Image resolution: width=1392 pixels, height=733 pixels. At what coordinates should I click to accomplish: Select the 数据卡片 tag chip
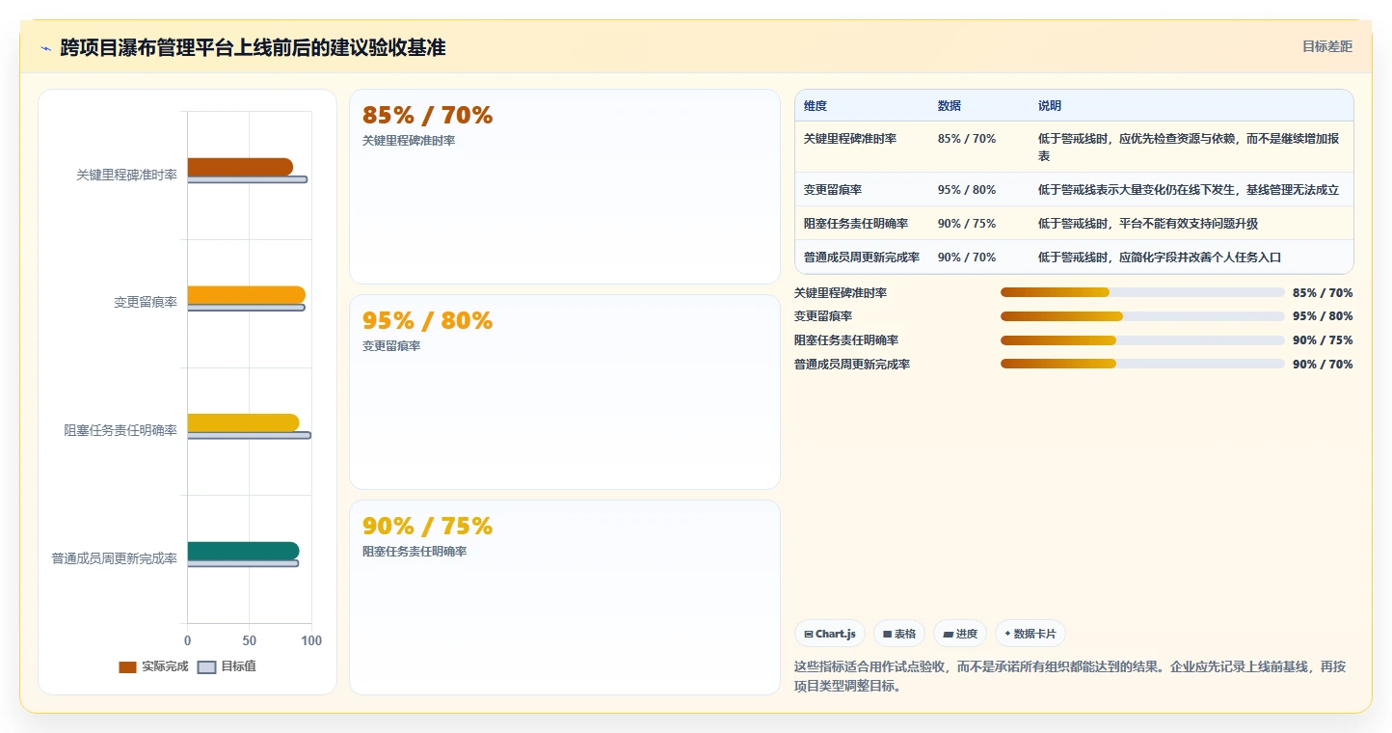tap(1031, 634)
